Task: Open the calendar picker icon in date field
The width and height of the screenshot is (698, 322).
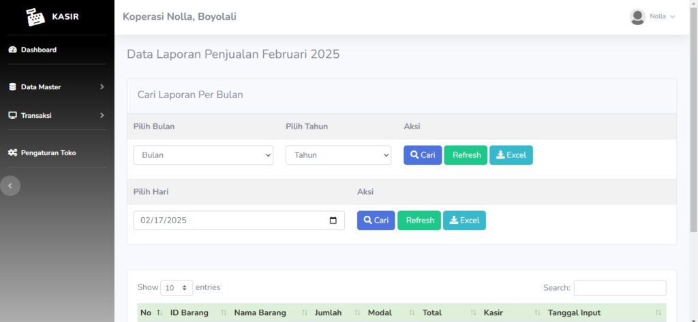Action: pos(333,220)
